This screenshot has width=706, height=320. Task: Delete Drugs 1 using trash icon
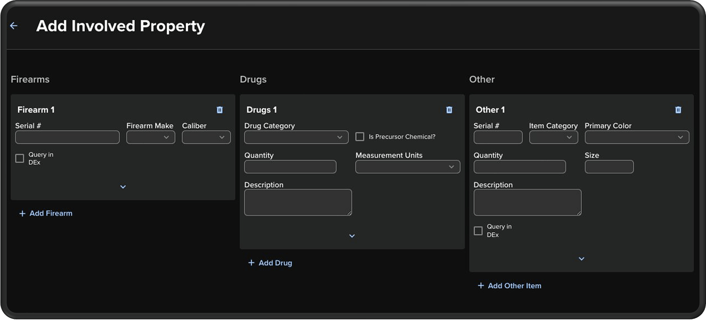tap(449, 110)
